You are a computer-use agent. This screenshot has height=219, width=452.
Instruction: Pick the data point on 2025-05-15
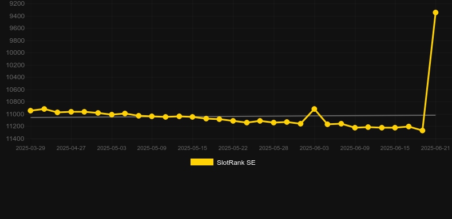[x=193, y=117]
